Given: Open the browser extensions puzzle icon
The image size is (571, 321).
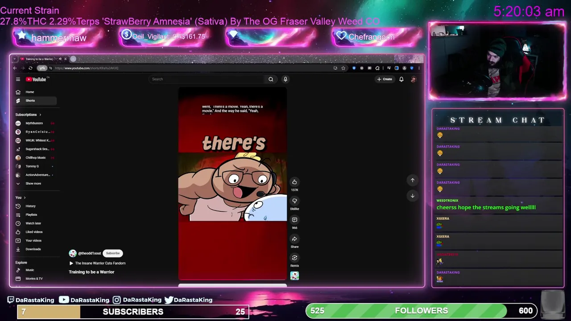Looking at the screenshot, I should coord(377,68).
